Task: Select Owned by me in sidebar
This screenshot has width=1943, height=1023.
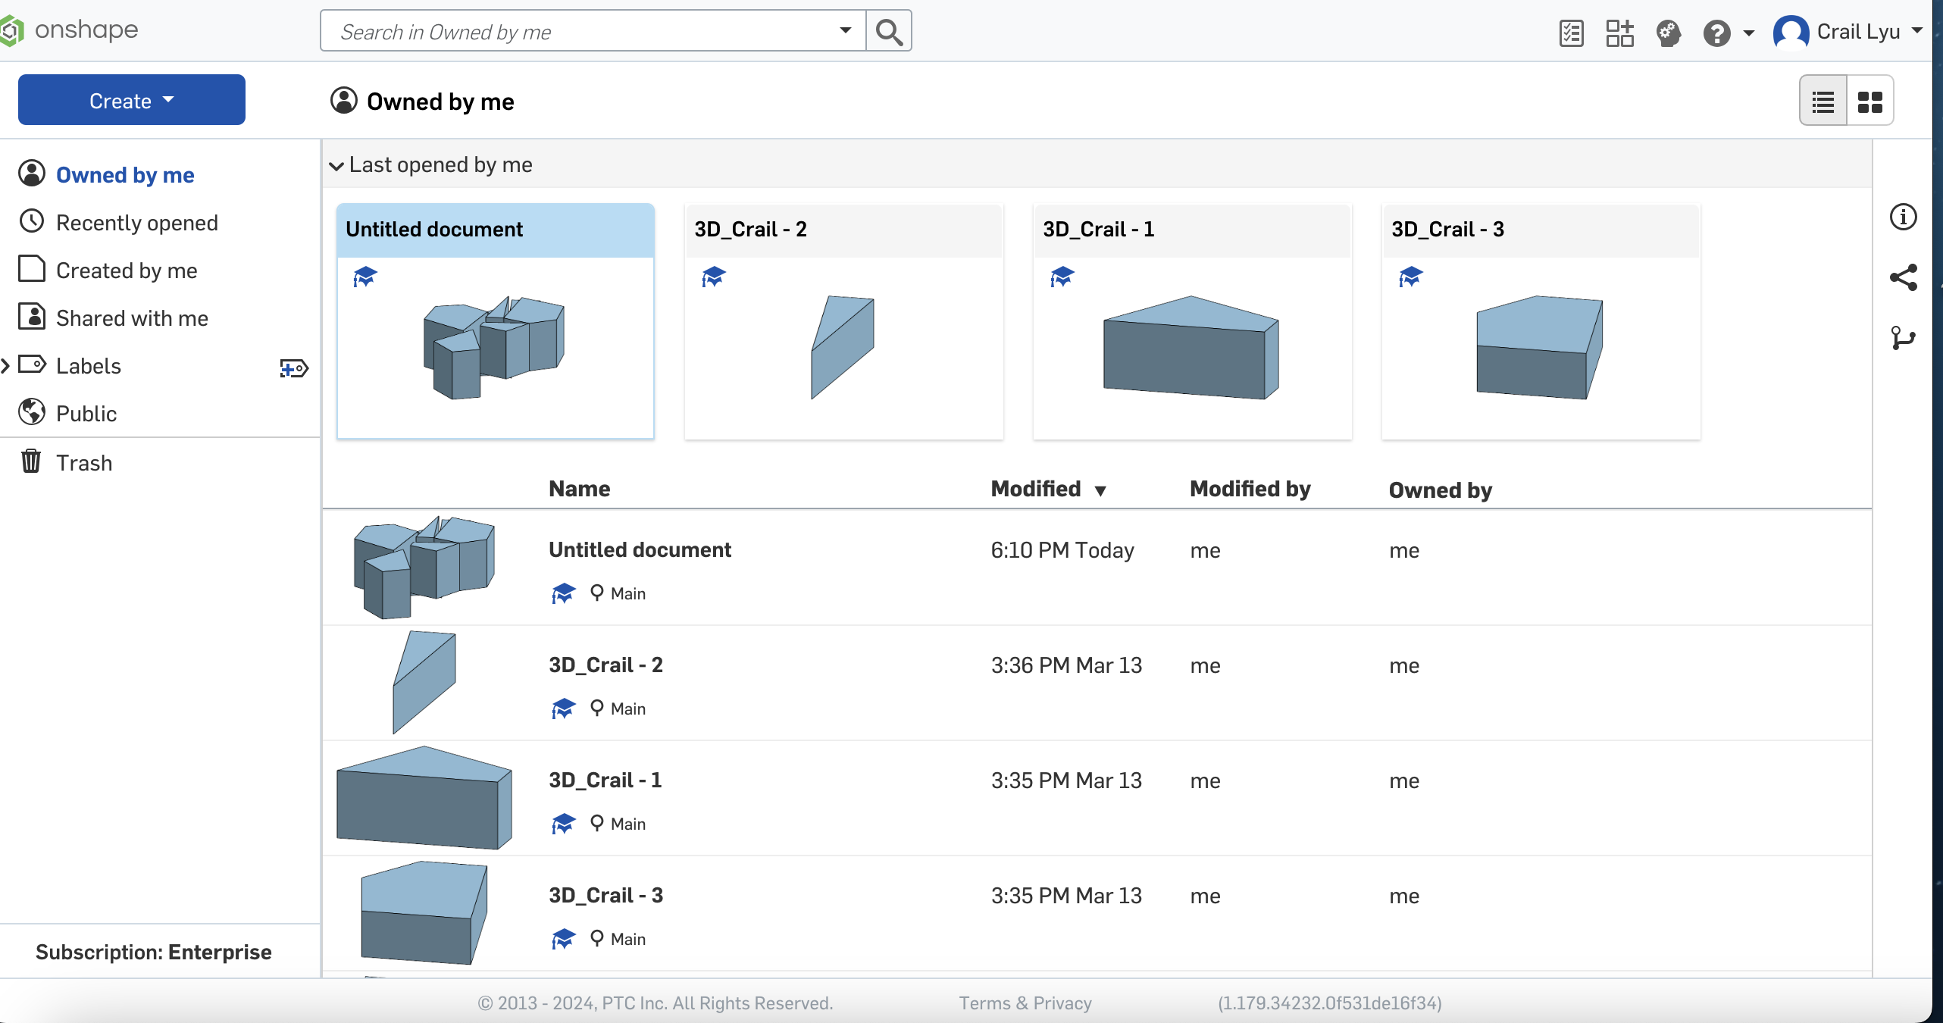Action: tap(125, 174)
